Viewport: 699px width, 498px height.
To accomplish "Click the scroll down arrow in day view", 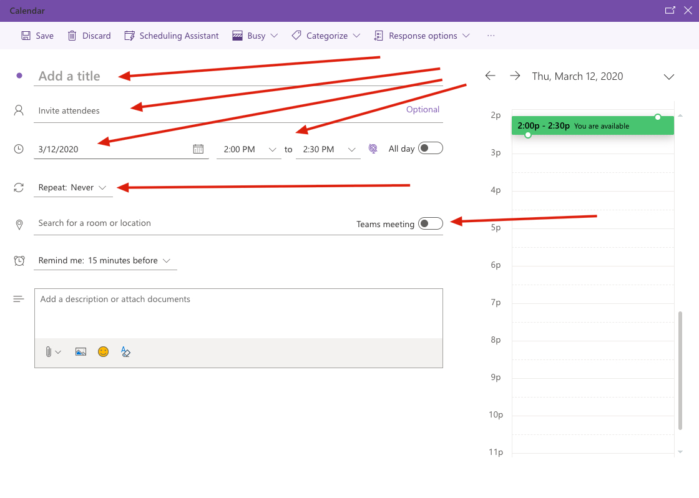I will [x=680, y=452].
